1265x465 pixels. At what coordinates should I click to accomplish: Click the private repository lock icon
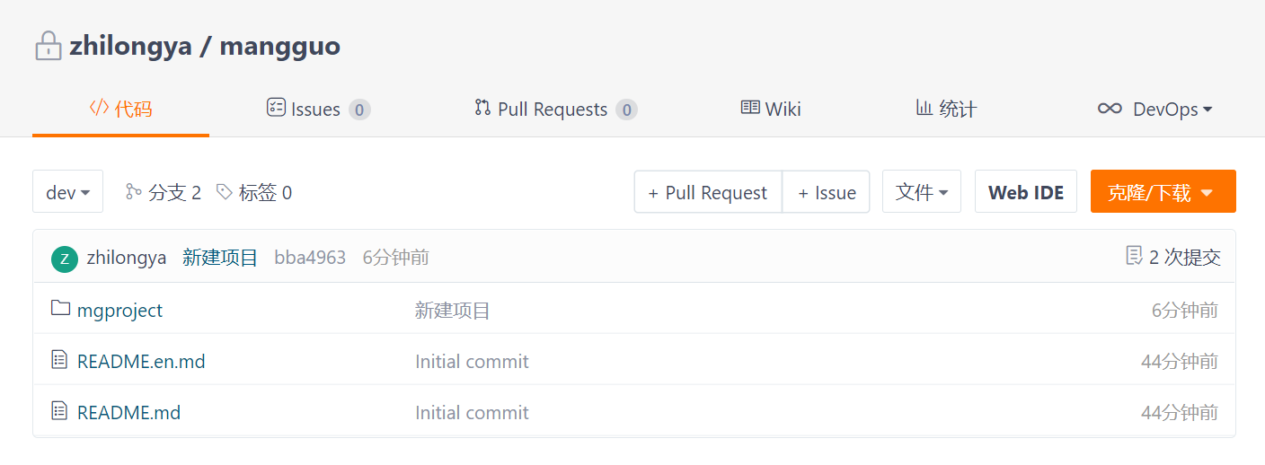tap(48, 46)
